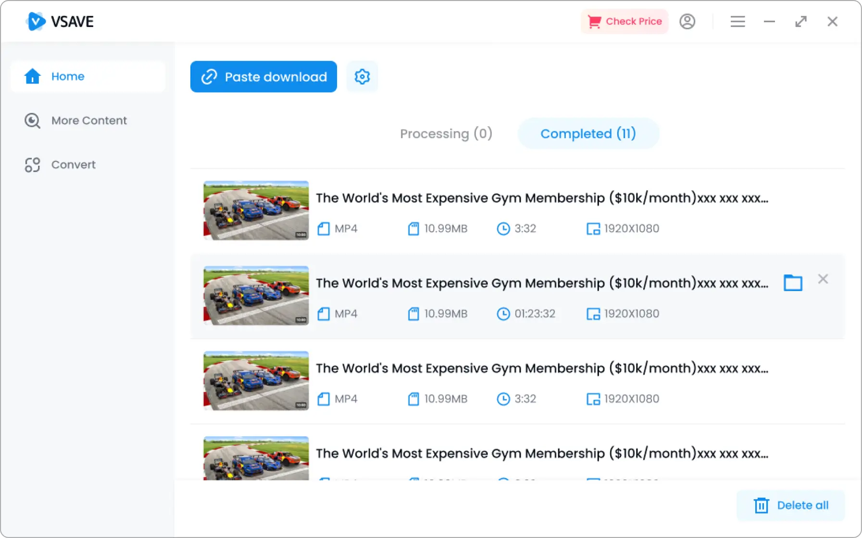Click the resolution icon in first row
Screen dimensions: 862x538
[593, 229]
